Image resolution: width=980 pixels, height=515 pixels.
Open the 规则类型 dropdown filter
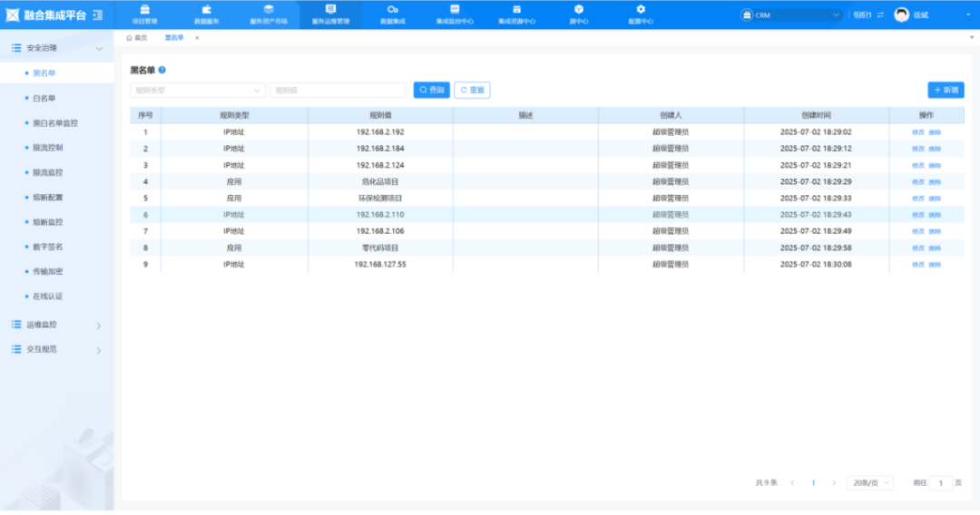coord(198,90)
